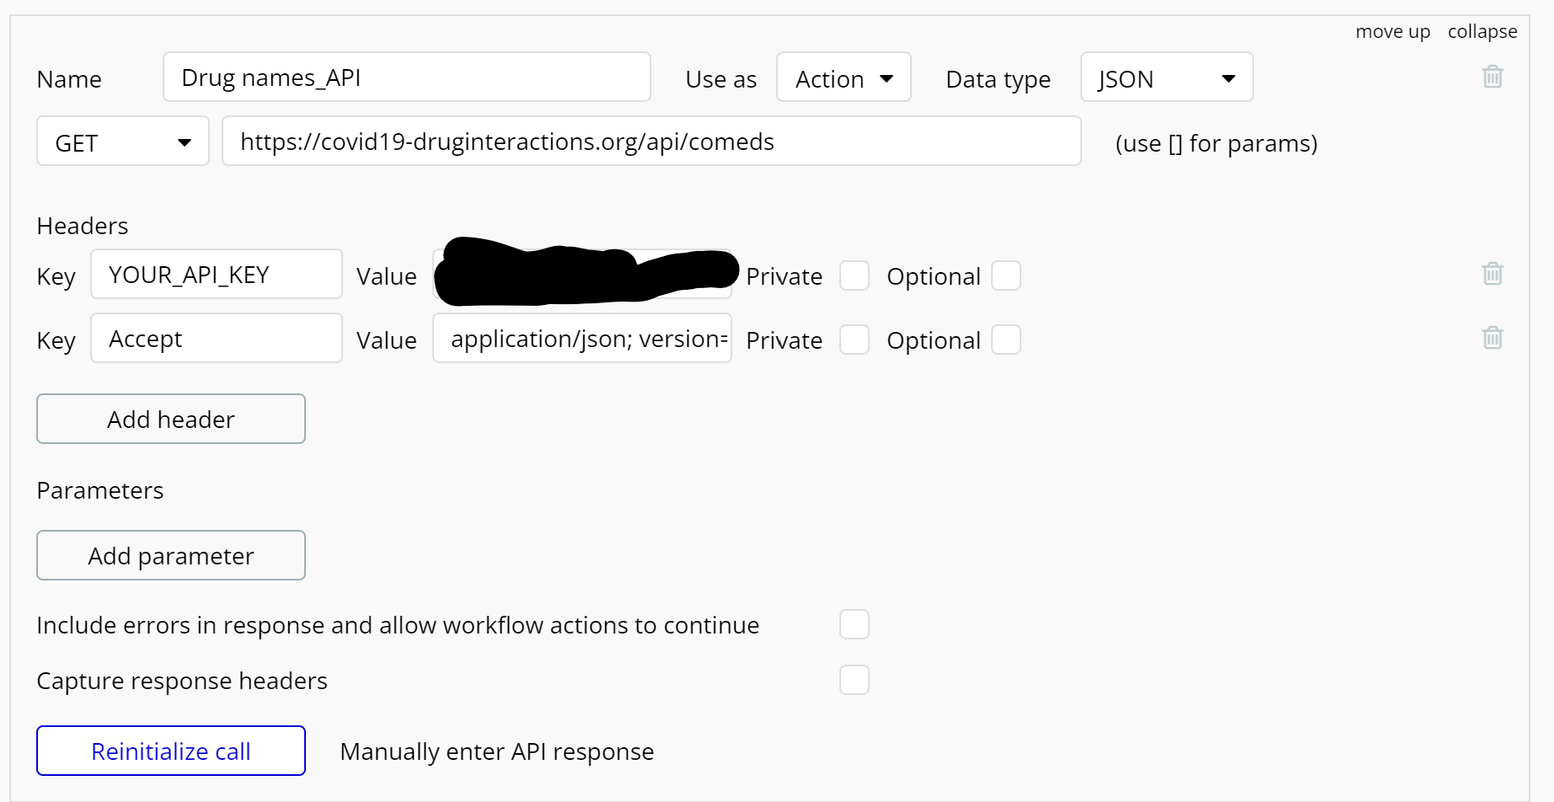Enable Capture response headers checkbox
Image resolution: width=1554 pixels, height=802 pixels.
click(854, 680)
